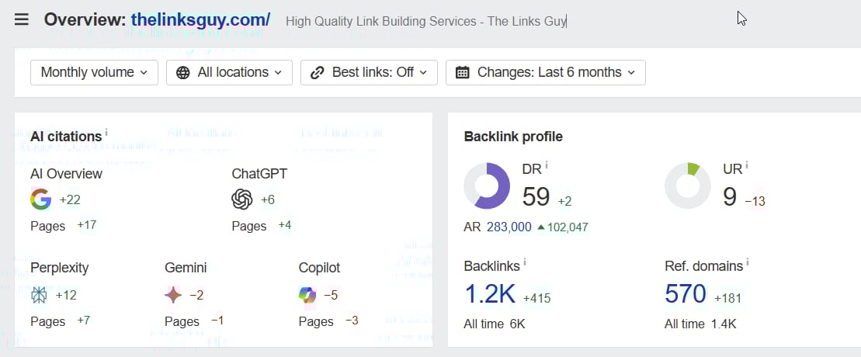Click the page title High Quality Link Building Services
The width and height of the screenshot is (861, 357).
(x=427, y=22)
